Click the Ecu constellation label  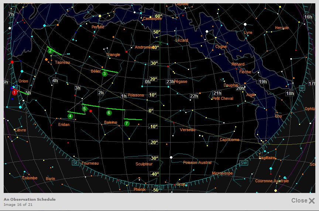click(278, 116)
